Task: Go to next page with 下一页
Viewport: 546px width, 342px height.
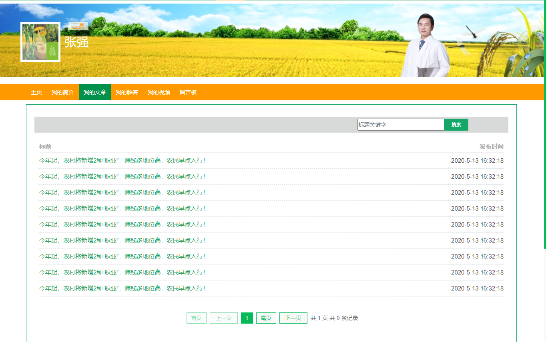Action: tap(293, 318)
